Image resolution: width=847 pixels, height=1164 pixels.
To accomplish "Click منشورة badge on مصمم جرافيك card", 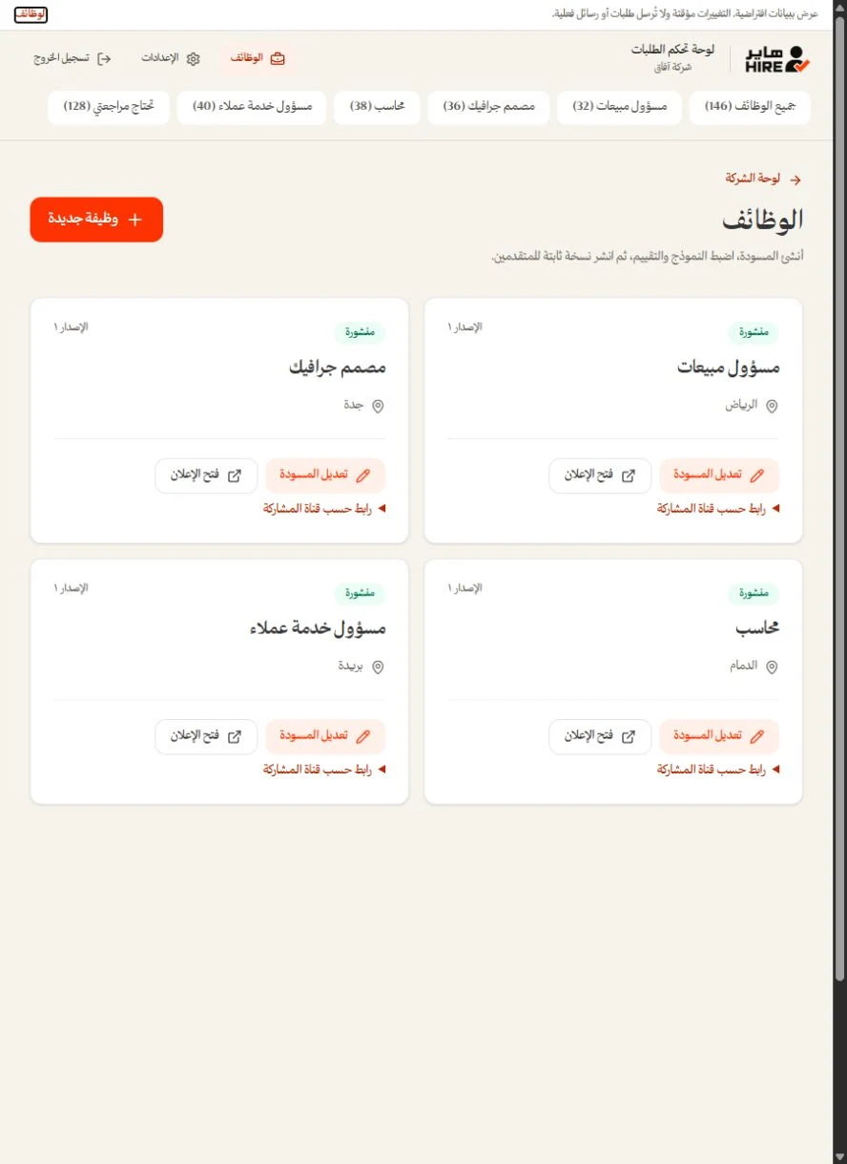I will point(361,332).
